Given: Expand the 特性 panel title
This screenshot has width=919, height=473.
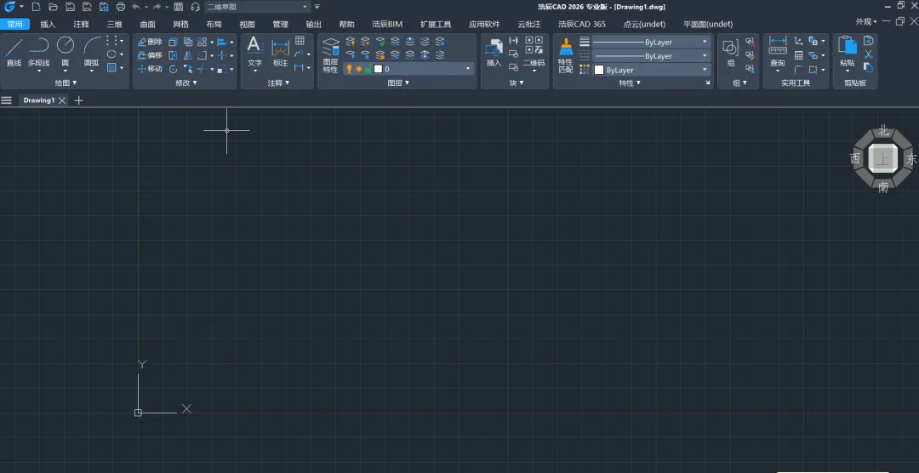Looking at the screenshot, I should point(630,83).
